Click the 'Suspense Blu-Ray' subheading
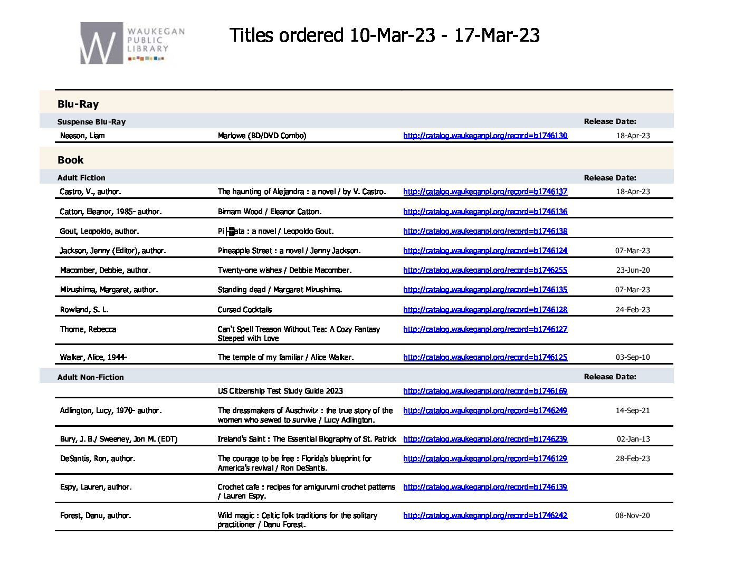The width and height of the screenshot is (743, 574). [x=91, y=122]
